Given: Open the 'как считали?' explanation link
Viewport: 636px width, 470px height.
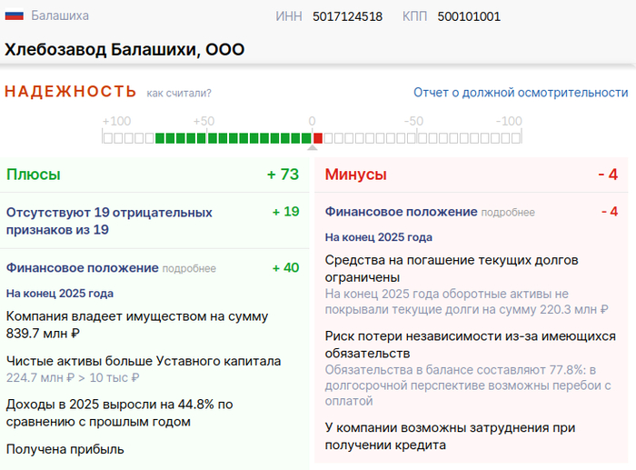Looking at the screenshot, I should point(179,94).
